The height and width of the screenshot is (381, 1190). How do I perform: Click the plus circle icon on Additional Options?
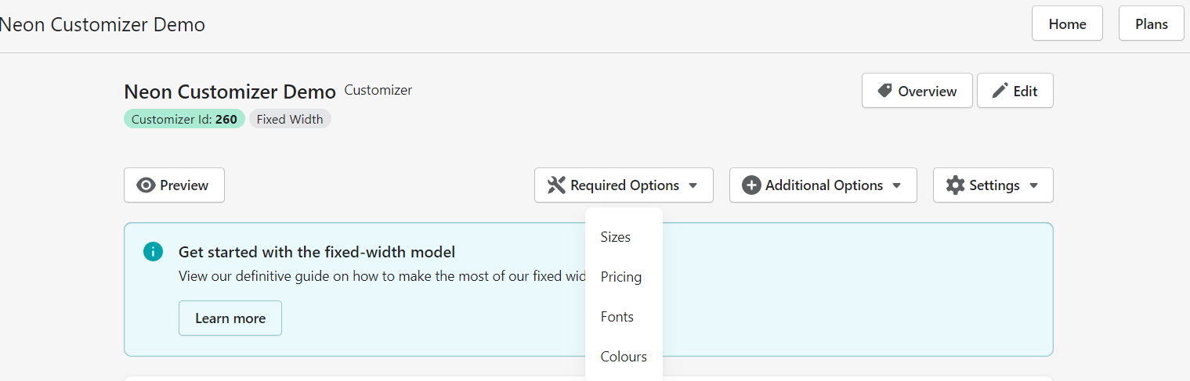click(x=751, y=185)
